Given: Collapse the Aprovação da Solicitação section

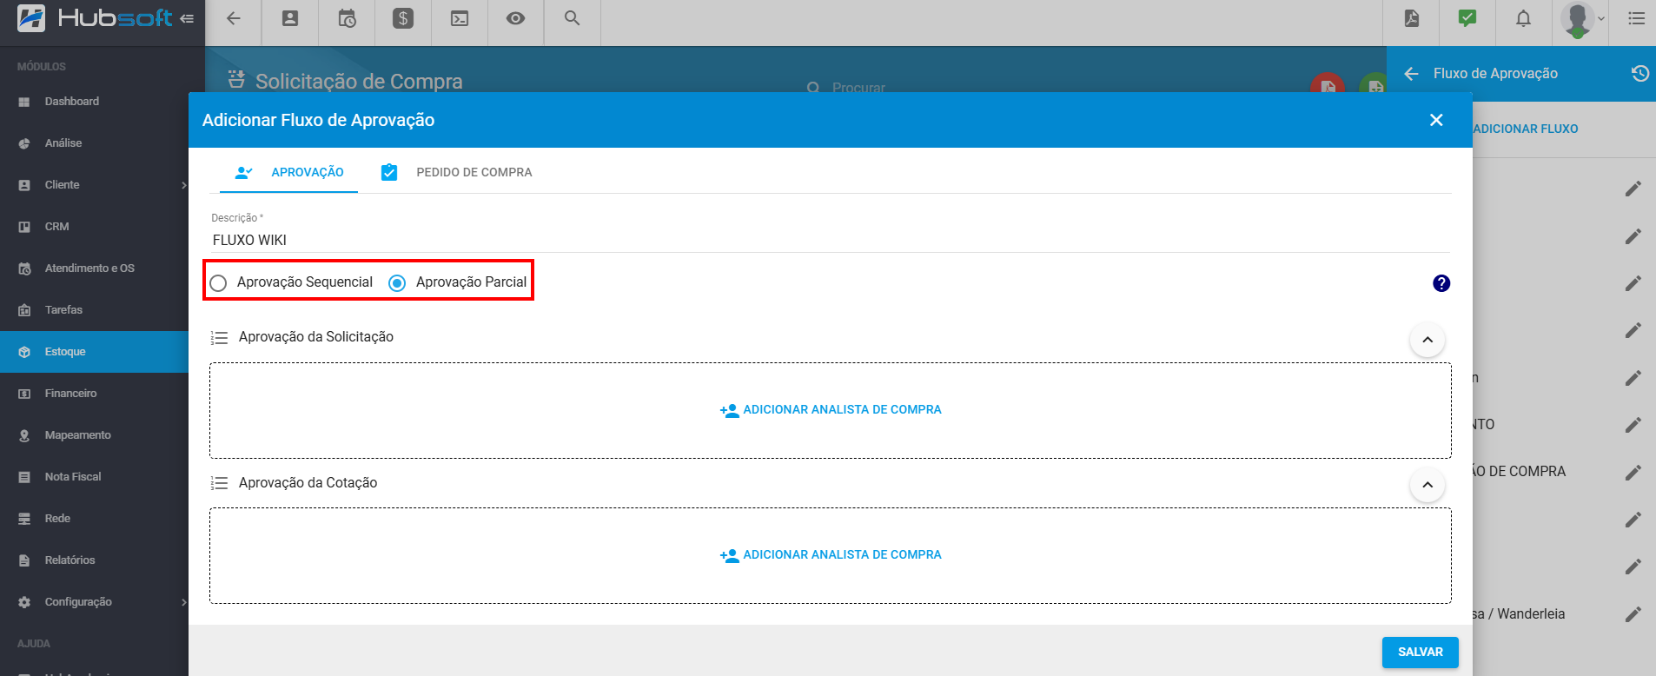Looking at the screenshot, I should click(x=1427, y=340).
